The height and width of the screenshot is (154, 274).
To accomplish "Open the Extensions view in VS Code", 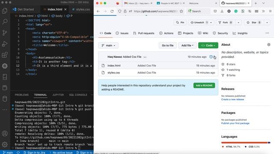I will point(5,55).
